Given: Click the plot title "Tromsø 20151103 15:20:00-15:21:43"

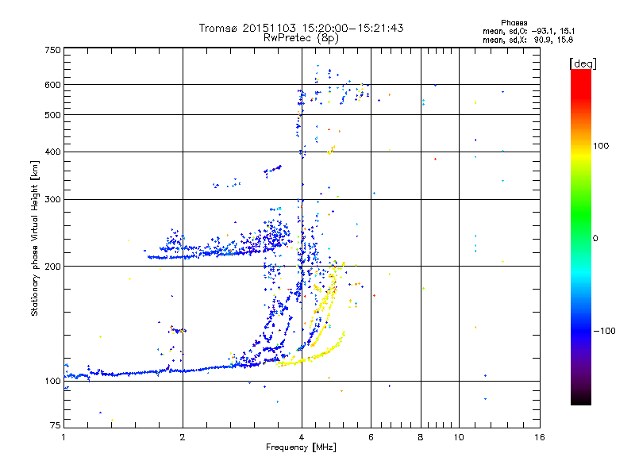Looking at the screenshot, I should (x=301, y=28).
